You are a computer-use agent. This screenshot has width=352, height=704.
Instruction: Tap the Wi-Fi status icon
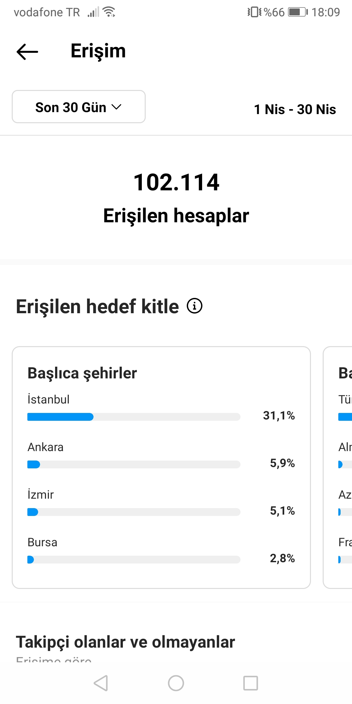(x=109, y=12)
